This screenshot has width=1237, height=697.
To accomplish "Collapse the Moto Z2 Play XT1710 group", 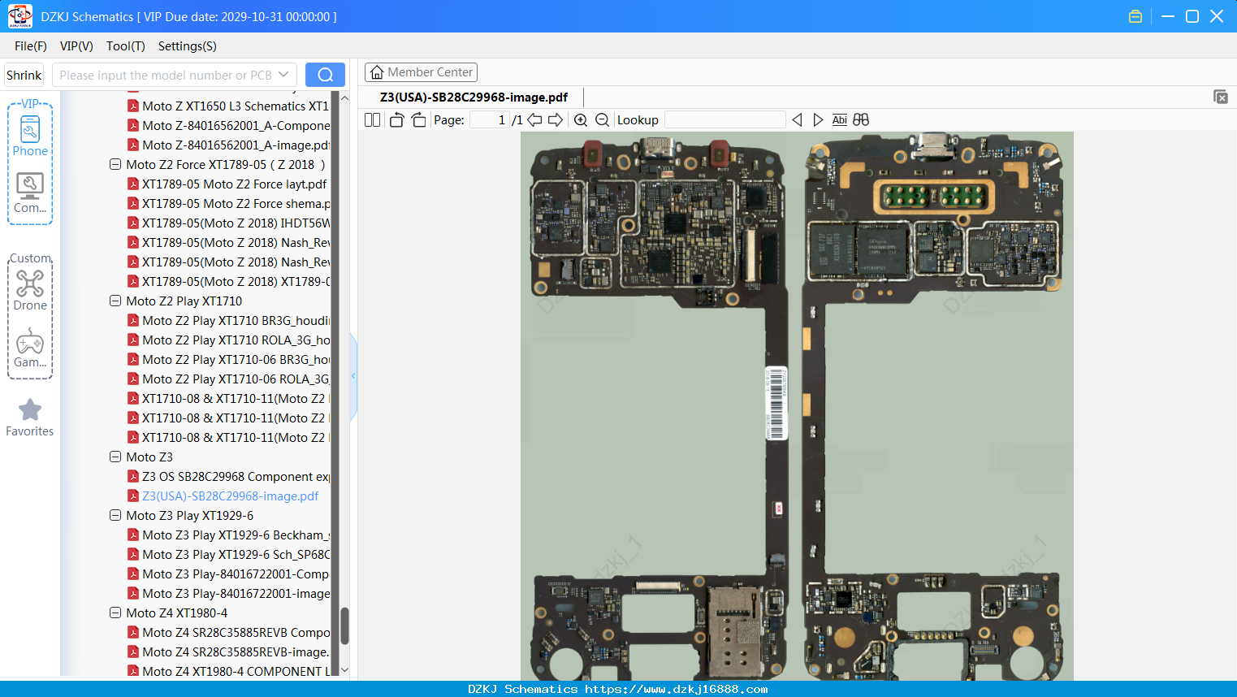I will (x=115, y=301).
